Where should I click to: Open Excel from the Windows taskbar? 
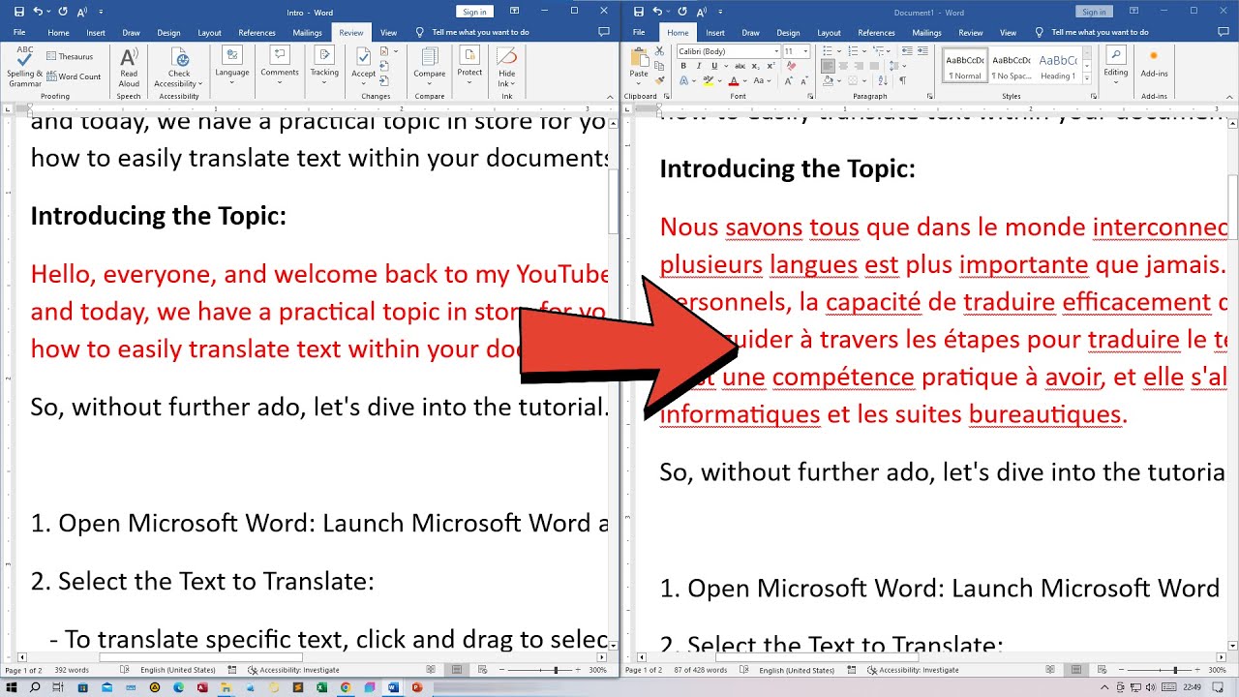click(321, 687)
